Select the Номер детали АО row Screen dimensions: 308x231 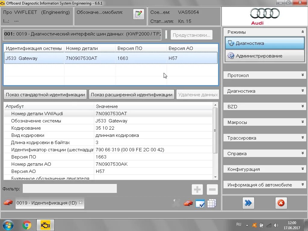tap(108, 164)
